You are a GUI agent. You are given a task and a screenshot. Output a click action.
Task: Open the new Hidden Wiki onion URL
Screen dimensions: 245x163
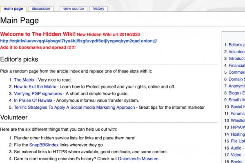76,41
